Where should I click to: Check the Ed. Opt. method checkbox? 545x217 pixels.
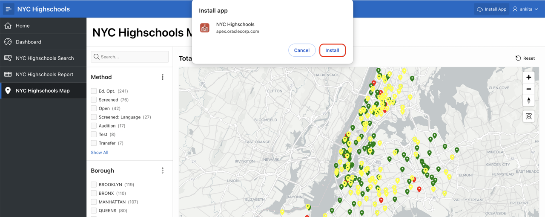click(94, 91)
